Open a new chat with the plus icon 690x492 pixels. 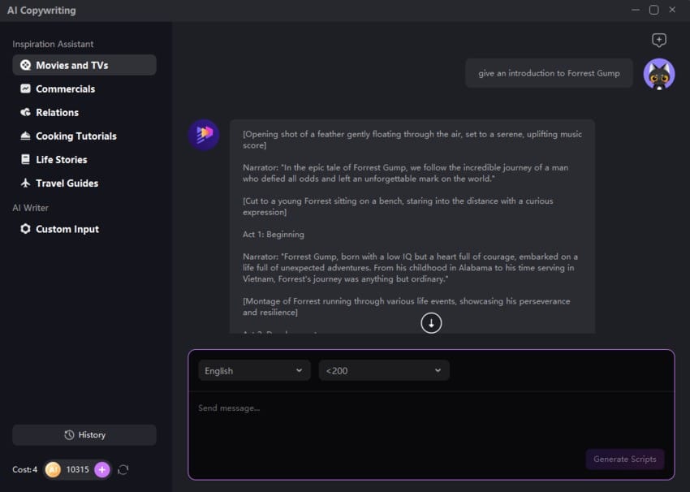pyautogui.click(x=659, y=39)
